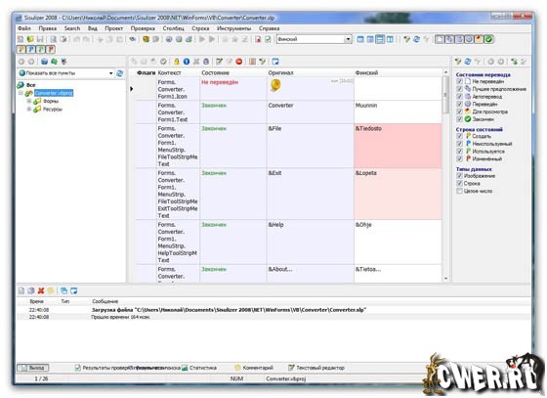This screenshot has width=547, height=398.
Task: Open the 'Справка' menu
Action: point(269,28)
